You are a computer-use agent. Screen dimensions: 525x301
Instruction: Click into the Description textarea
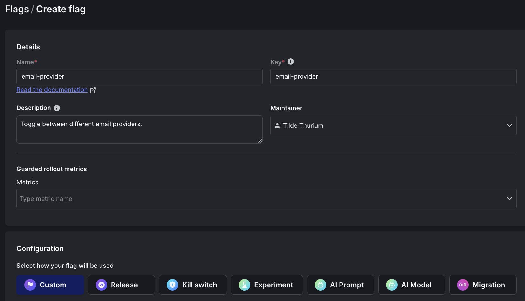pos(139,129)
